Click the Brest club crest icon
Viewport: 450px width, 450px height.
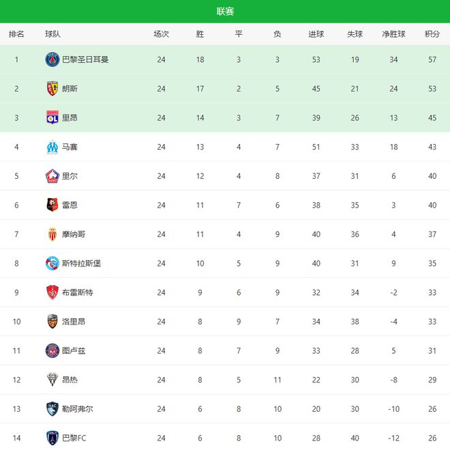point(52,292)
